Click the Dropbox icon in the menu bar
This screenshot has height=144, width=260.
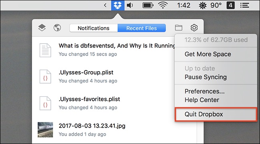(x=118, y=5)
